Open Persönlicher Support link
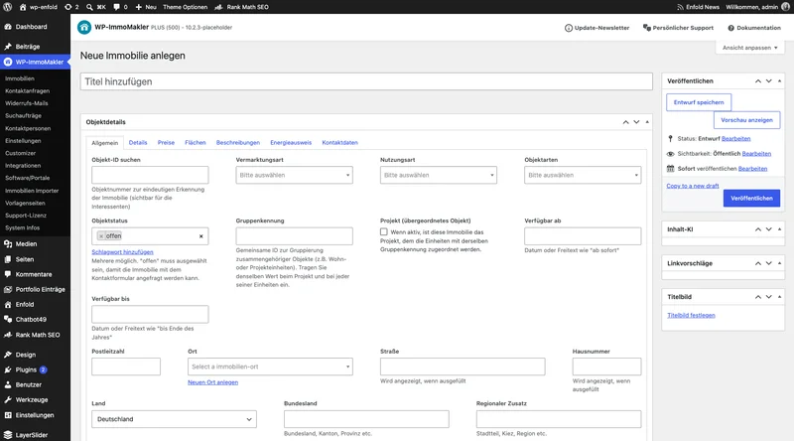 (x=678, y=28)
